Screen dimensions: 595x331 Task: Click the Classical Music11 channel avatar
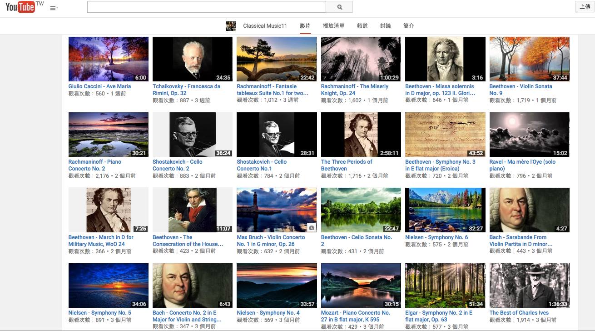pyautogui.click(x=231, y=26)
